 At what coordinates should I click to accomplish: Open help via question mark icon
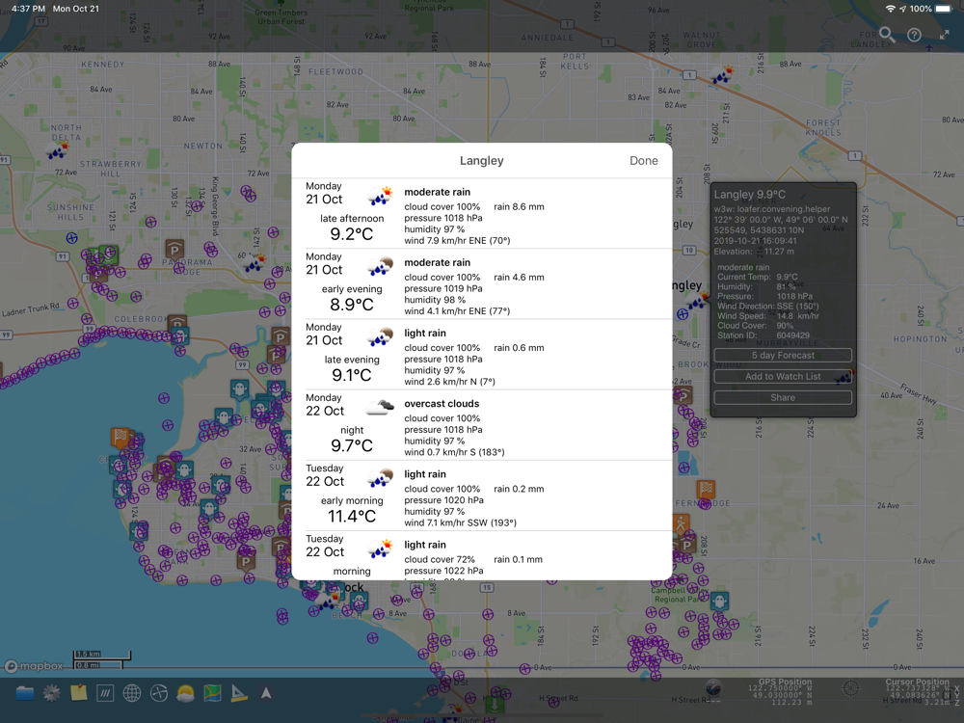(x=915, y=35)
